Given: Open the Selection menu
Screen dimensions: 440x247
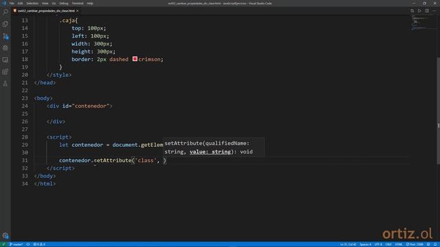Looking at the screenshot, I should coord(32,3).
